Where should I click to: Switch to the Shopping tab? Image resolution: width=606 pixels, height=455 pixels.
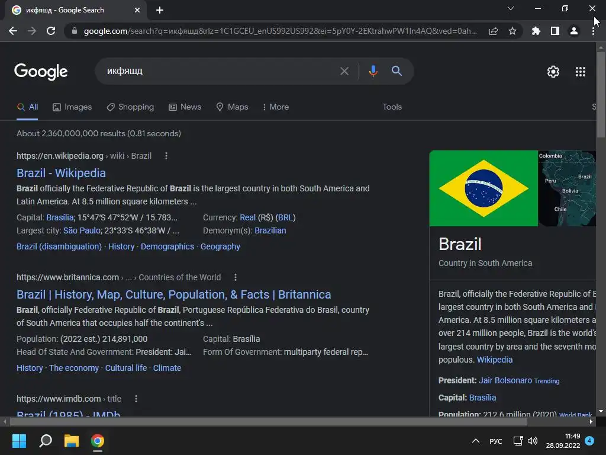130,107
